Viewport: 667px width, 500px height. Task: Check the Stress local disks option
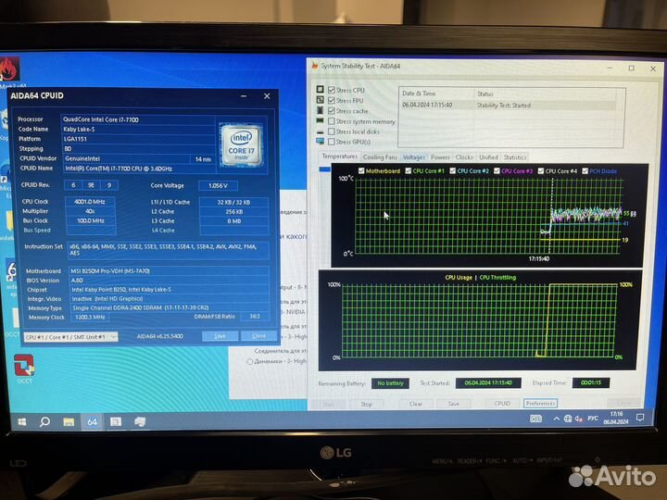coord(332,131)
